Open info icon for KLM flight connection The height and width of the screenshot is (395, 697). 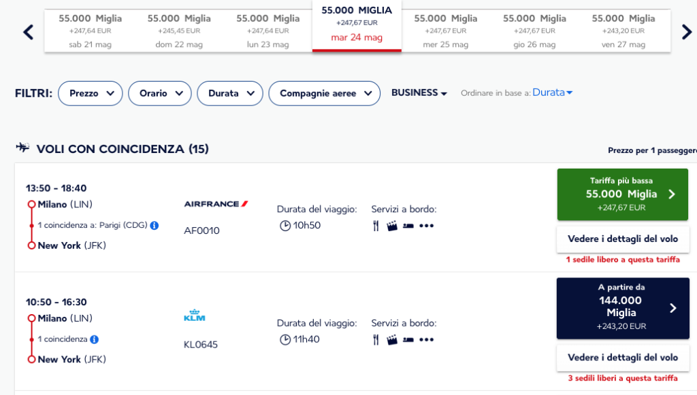pos(94,339)
